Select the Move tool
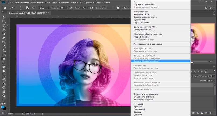This screenshot has height=116, width=217. coord(4,17)
